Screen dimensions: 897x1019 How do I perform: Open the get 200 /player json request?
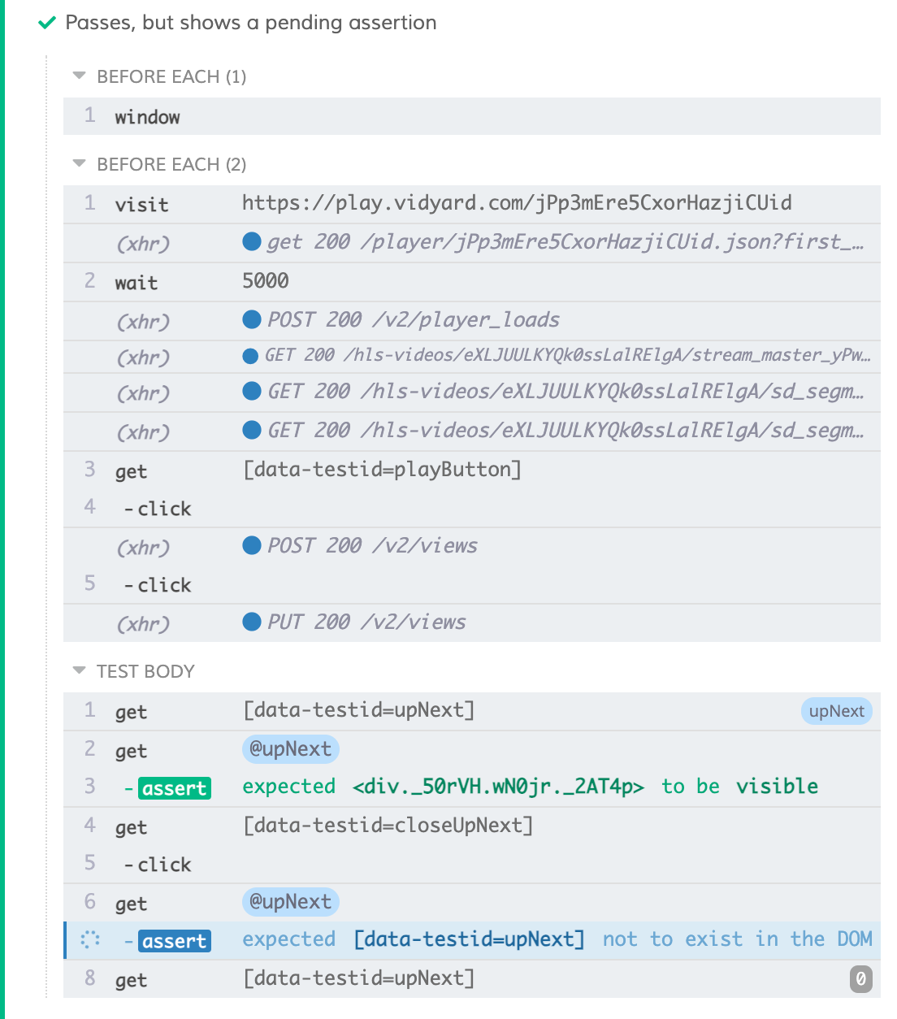(x=472, y=243)
